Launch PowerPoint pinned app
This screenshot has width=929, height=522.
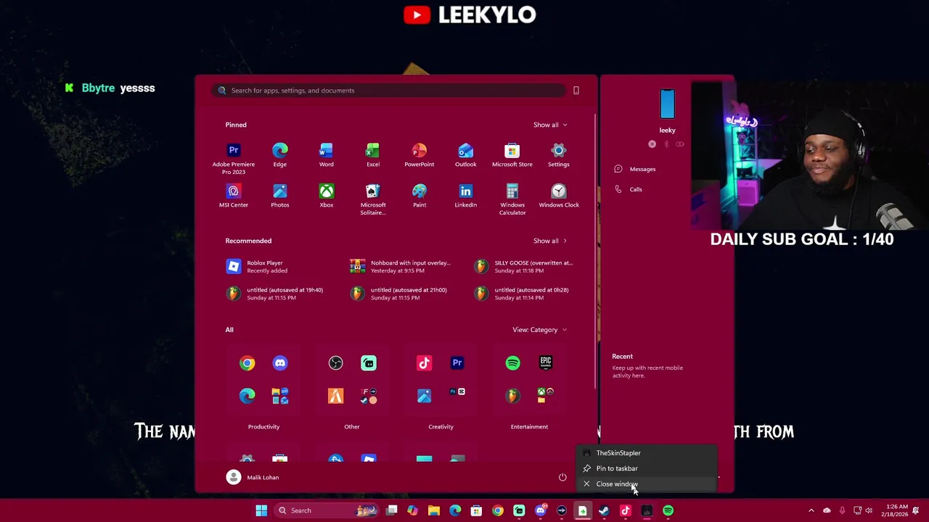[x=419, y=155]
